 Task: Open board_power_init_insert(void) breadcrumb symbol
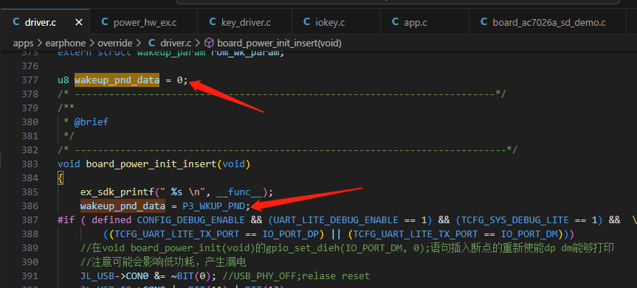[279, 43]
